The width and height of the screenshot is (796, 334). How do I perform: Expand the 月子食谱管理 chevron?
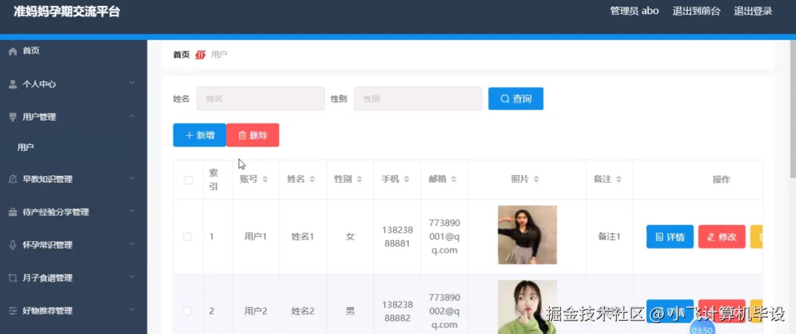[132, 277]
